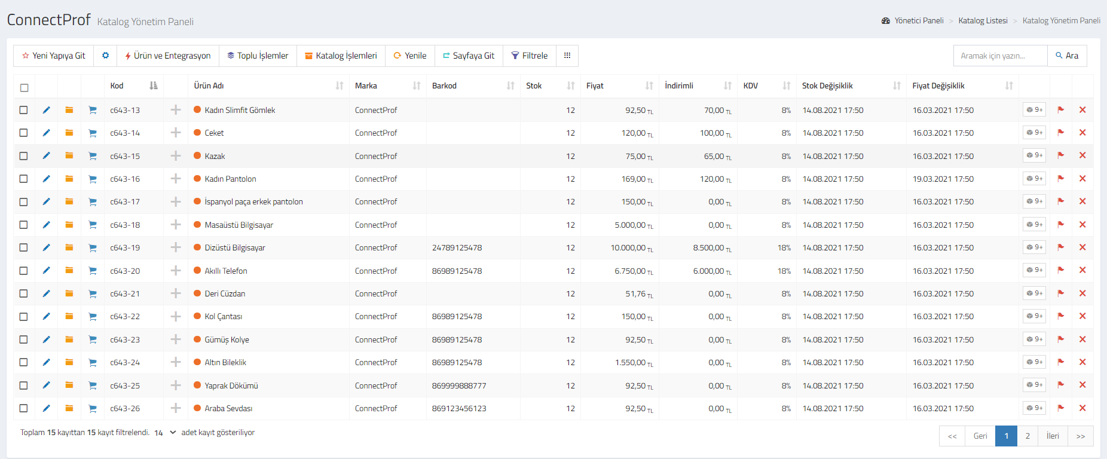Open the grid view icon in toolbar

tap(567, 56)
